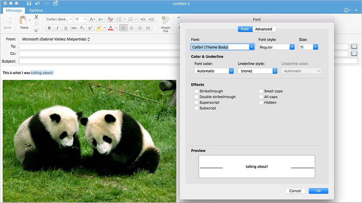The height and width of the screenshot is (203, 362).
Task: Click Cancel in Font dialog
Action: click(295, 191)
